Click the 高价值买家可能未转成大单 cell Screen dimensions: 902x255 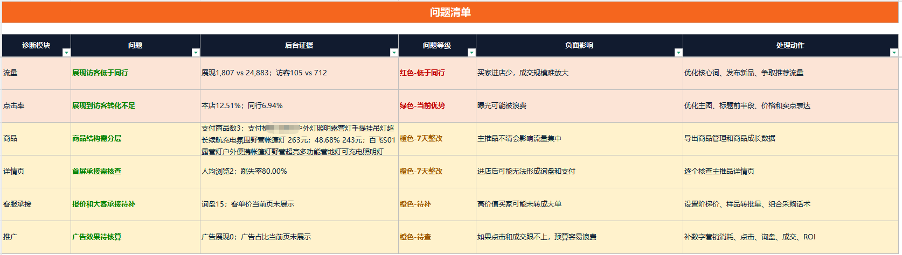coord(579,204)
